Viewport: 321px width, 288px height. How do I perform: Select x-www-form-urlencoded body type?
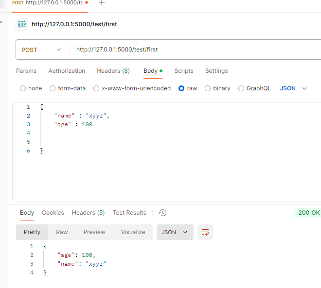pos(132,88)
